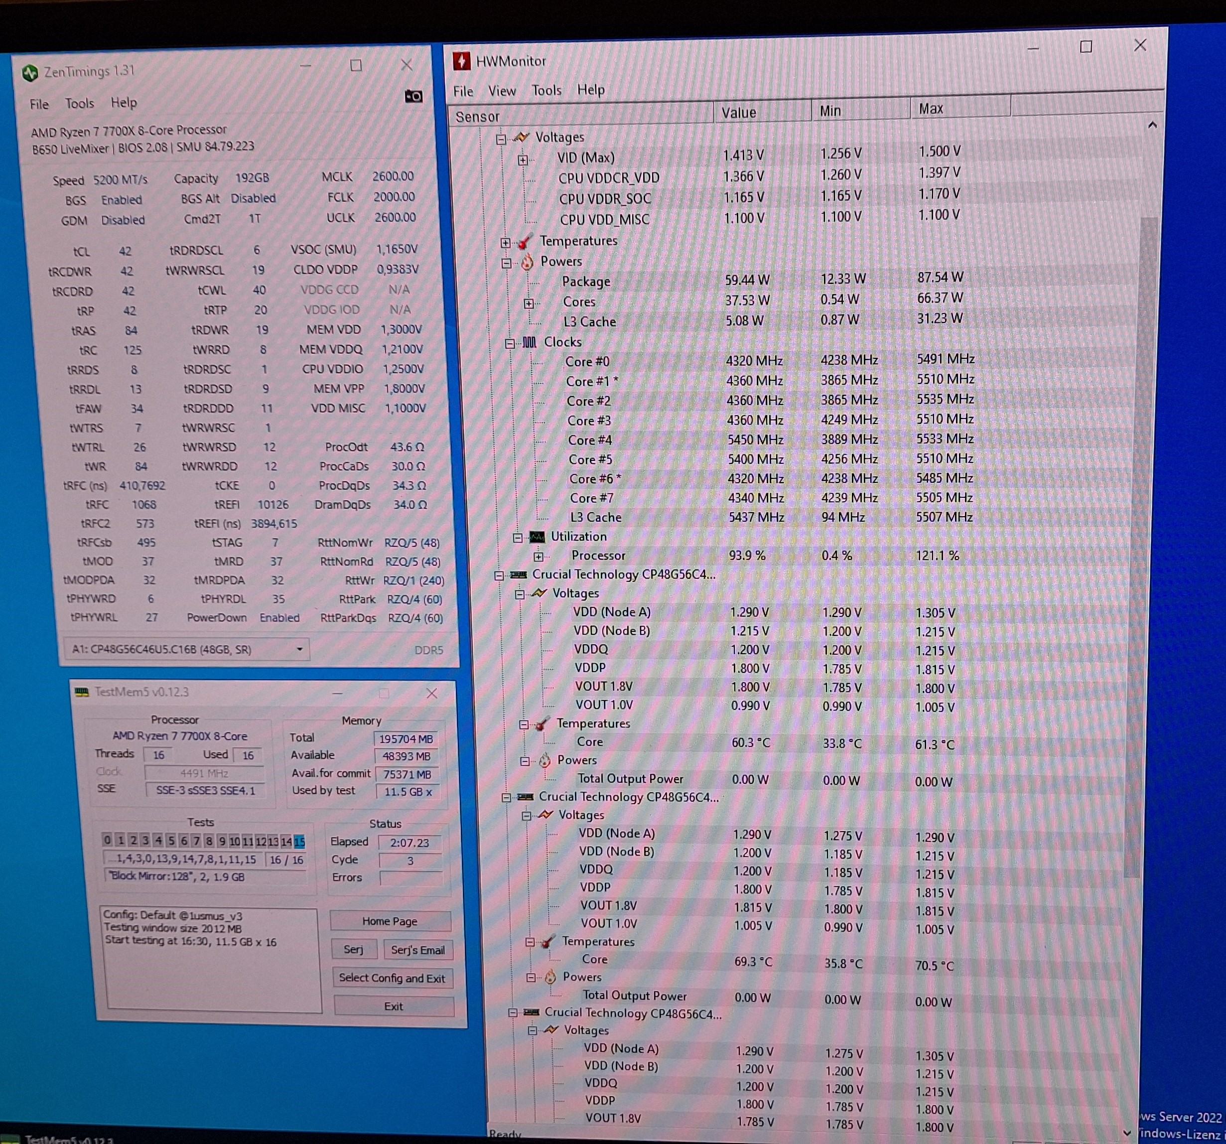Screen dimensions: 1226x1144
Task: Expand the Processor utilization node
Action: (539, 557)
